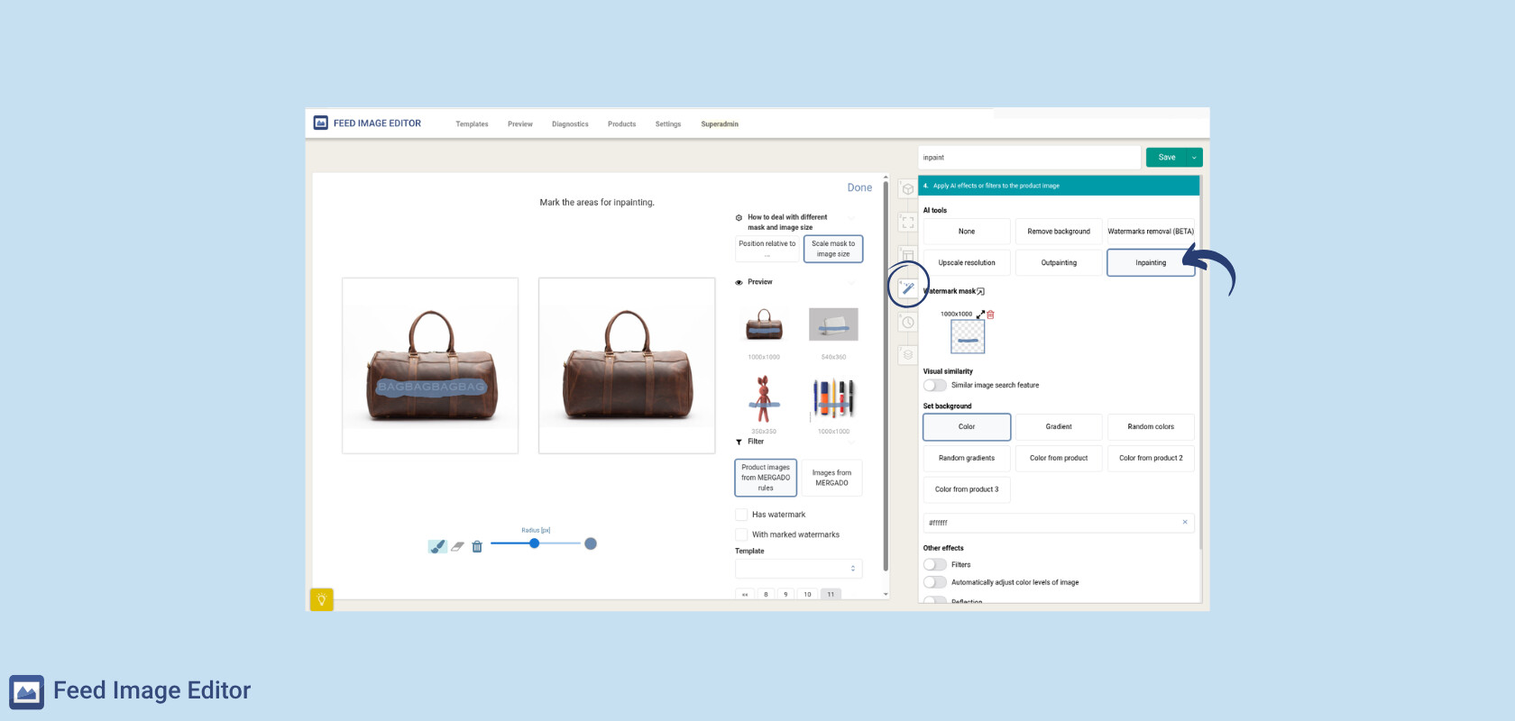The width and height of the screenshot is (1515, 721).
Task: Enable the Similar image search feature toggle
Action: tap(935, 386)
